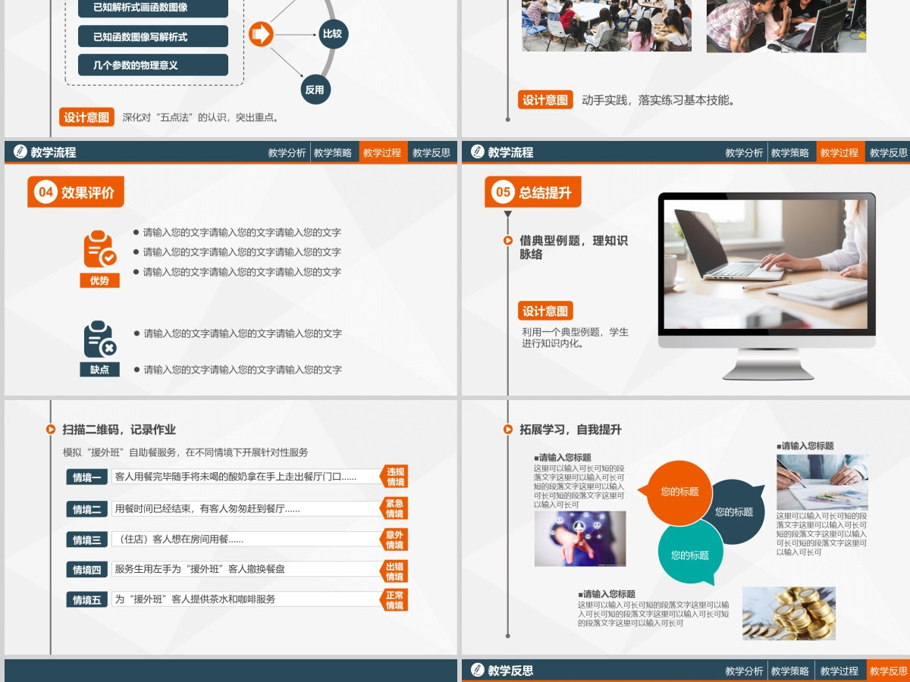Click the 04 number circle in the 效果评价 badge
The width and height of the screenshot is (910, 682).
click(x=45, y=192)
